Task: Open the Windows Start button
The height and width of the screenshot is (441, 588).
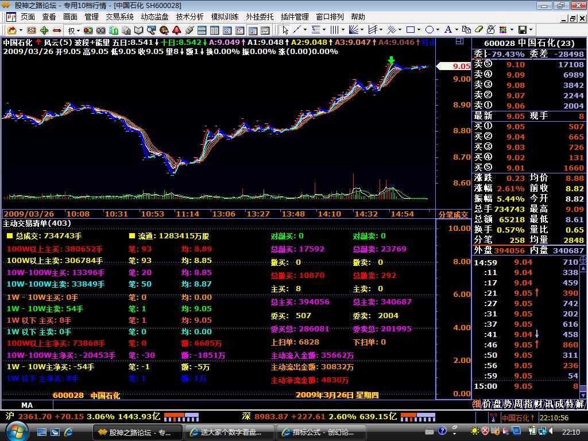Action: (x=17, y=432)
